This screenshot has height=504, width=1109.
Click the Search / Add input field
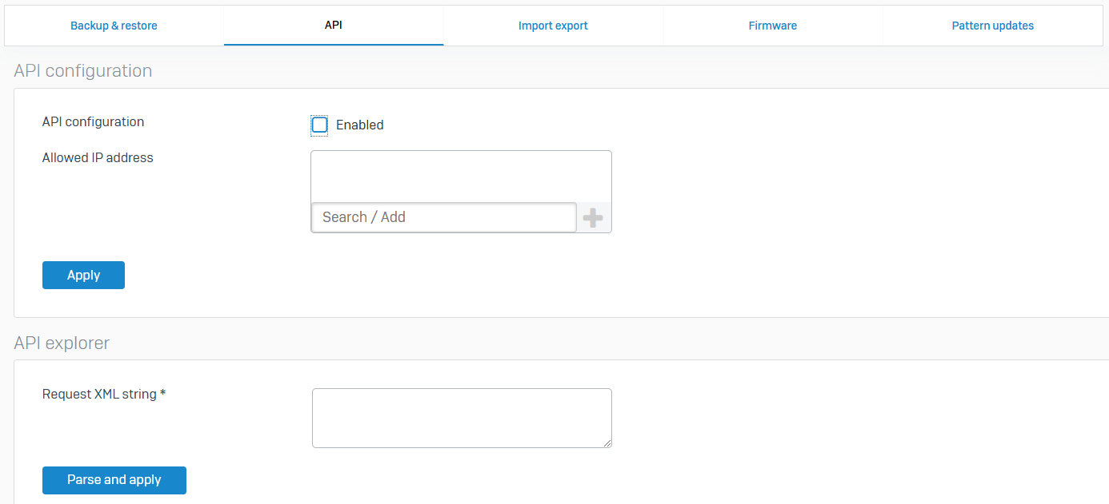tap(443, 217)
